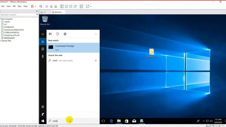Expand the library search dropdown arrow

pos(37,14)
